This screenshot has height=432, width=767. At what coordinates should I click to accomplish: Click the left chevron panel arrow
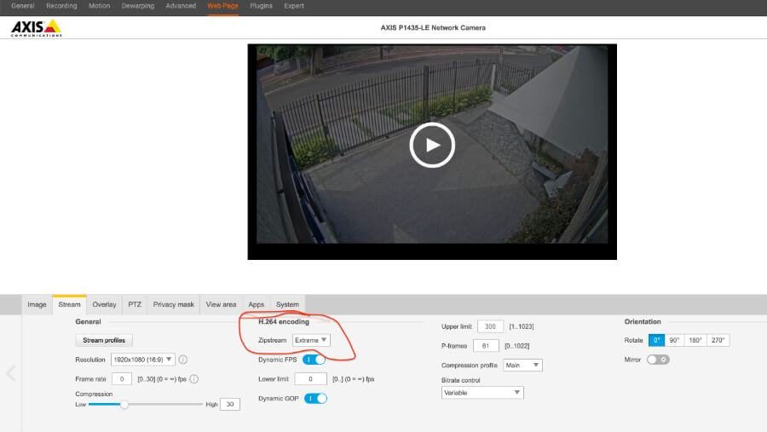click(11, 373)
